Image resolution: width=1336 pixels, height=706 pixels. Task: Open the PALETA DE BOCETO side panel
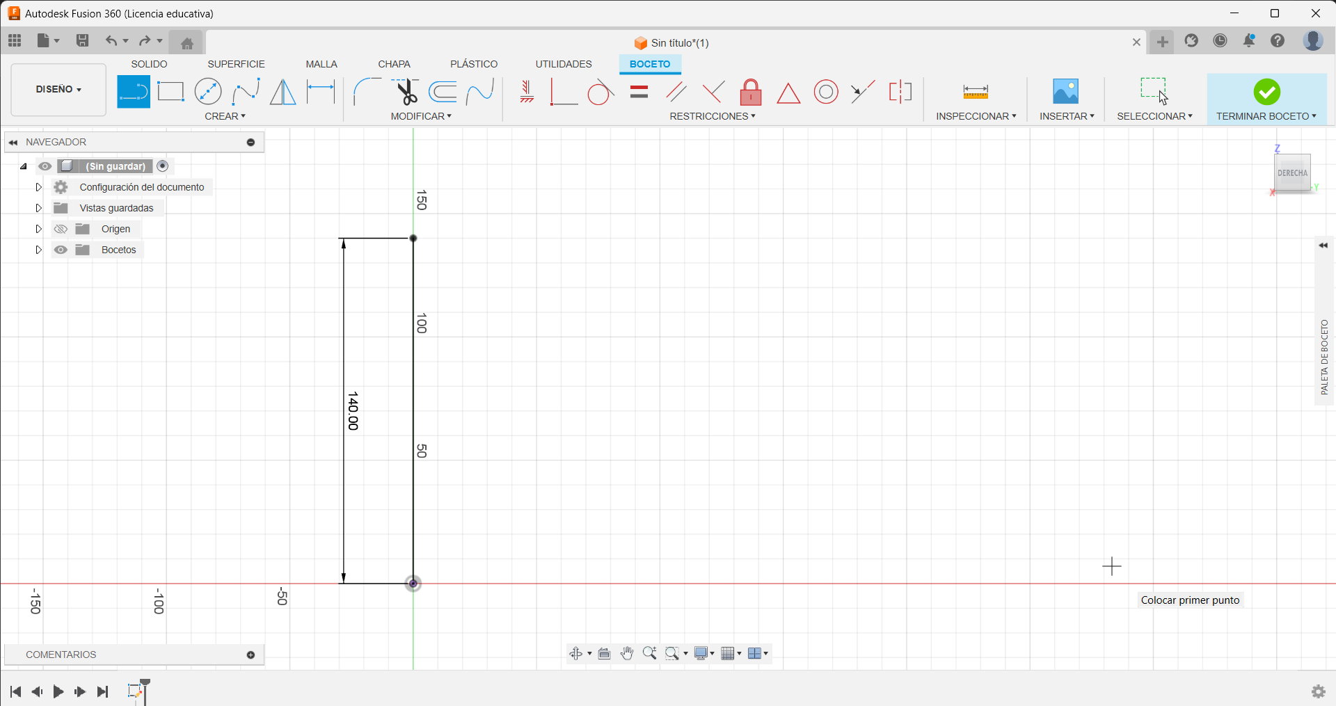click(1324, 357)
